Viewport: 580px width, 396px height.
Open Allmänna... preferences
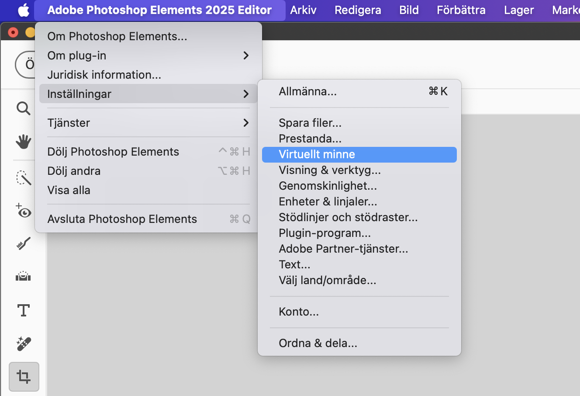coord(359,91)
